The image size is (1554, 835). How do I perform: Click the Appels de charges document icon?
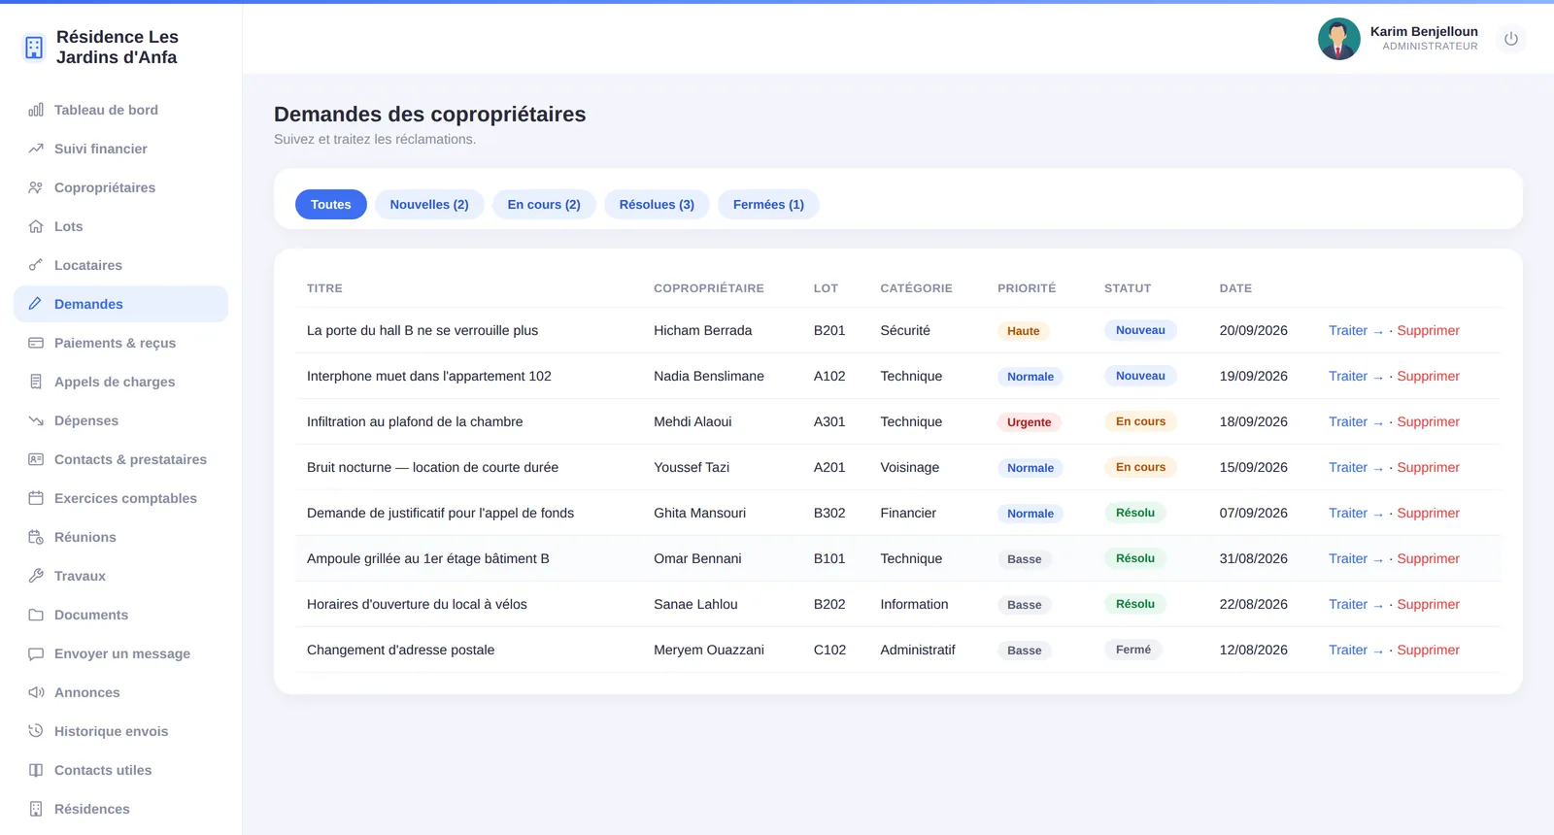tap(36, 382)
